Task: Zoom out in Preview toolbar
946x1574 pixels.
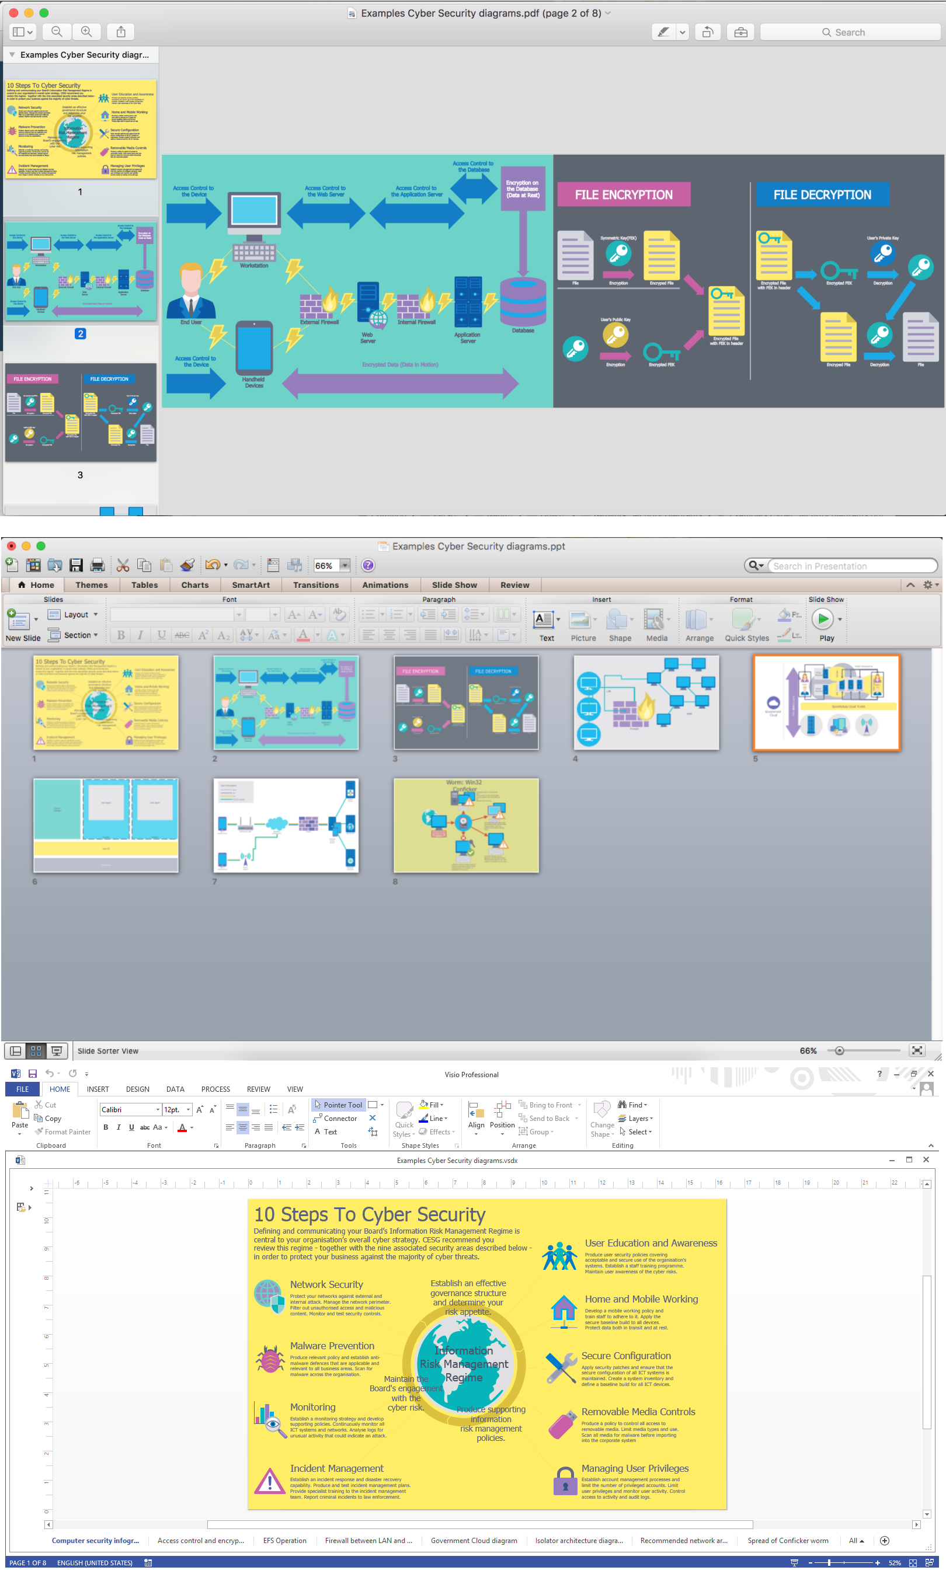Action: [57, 32]
